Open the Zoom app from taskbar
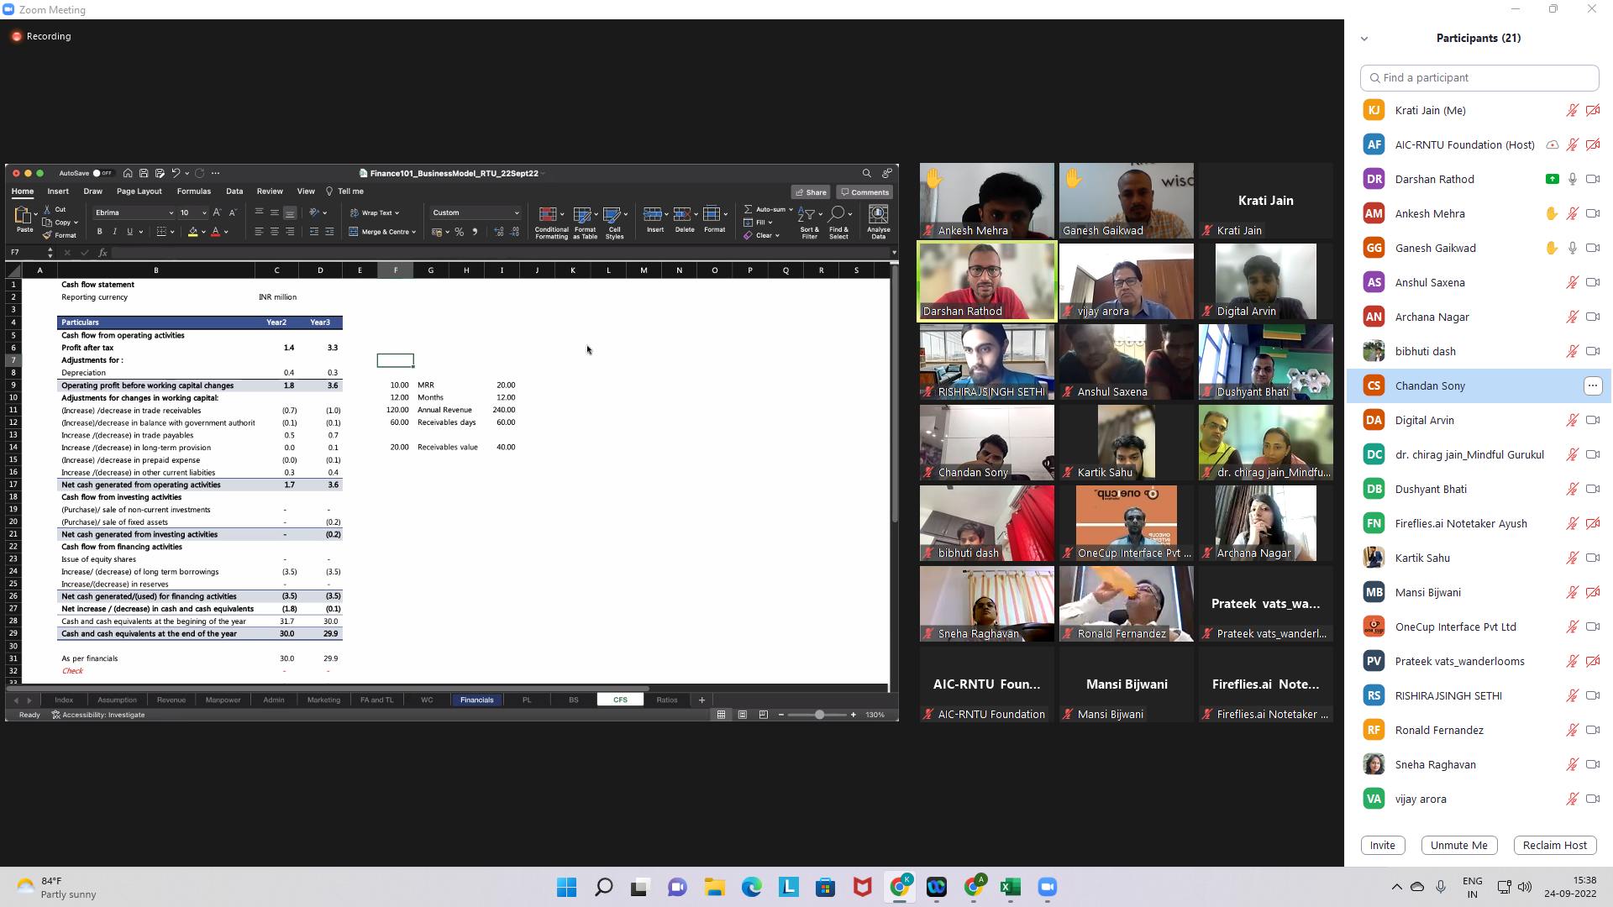1613x907 pixels. [x=1047, y=887]
